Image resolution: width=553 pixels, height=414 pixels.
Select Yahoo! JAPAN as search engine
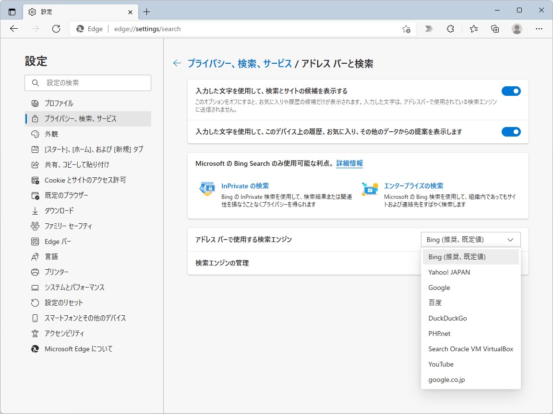point(449,272)
